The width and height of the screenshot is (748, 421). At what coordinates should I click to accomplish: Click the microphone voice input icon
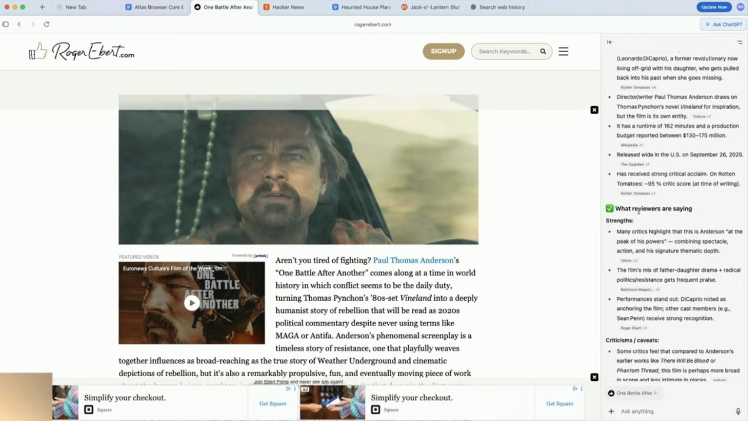click(x=738, y=411)
